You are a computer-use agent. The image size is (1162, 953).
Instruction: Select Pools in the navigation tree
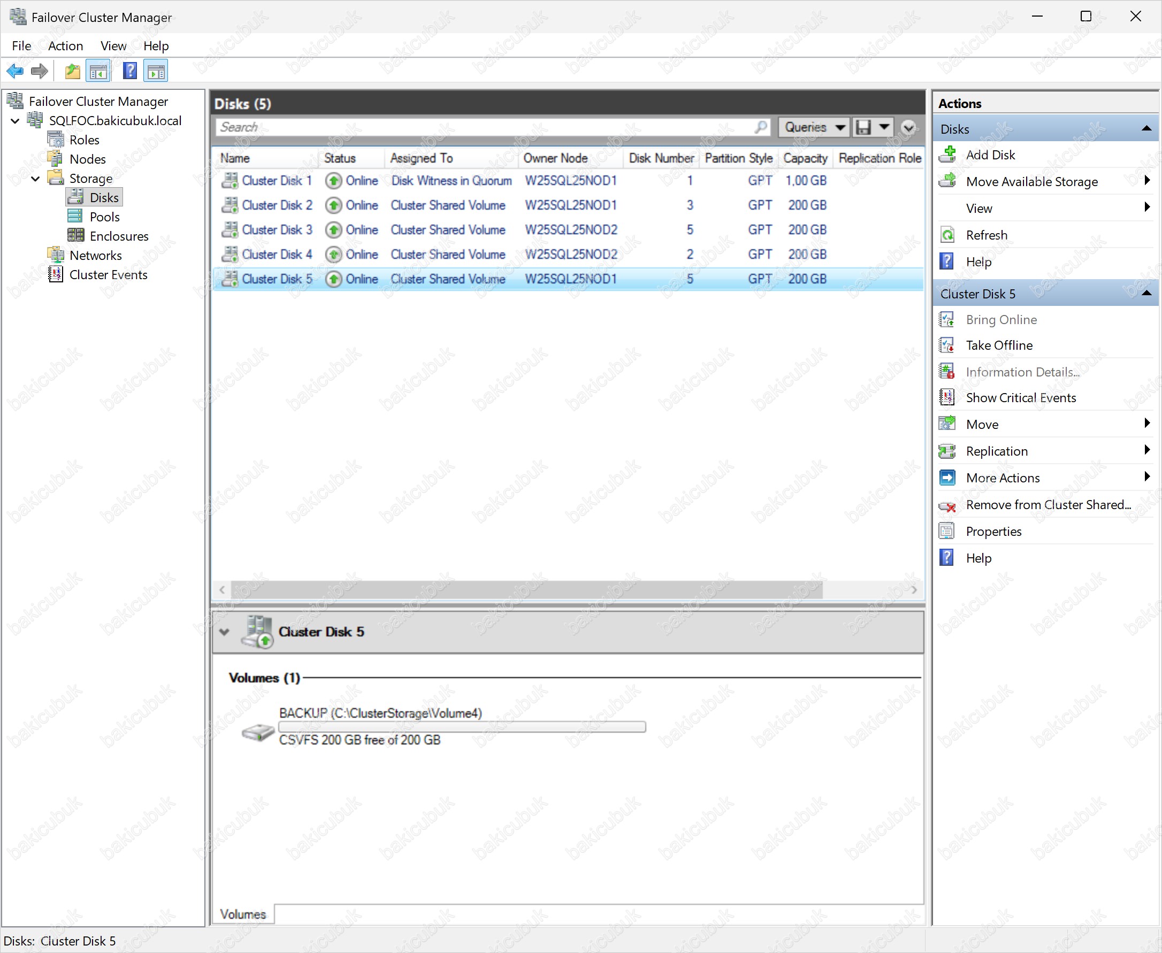pos(104,217)
